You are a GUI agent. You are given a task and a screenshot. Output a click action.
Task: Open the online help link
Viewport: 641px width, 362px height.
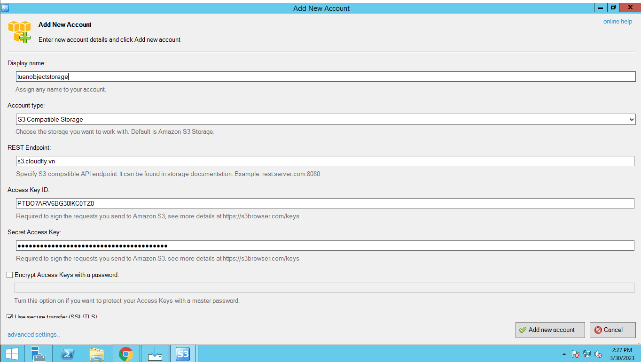pyautogui.click(x=618, y=22)
